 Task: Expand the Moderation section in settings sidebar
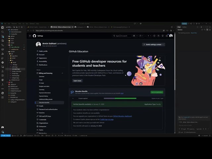click(x=62, y=133)
